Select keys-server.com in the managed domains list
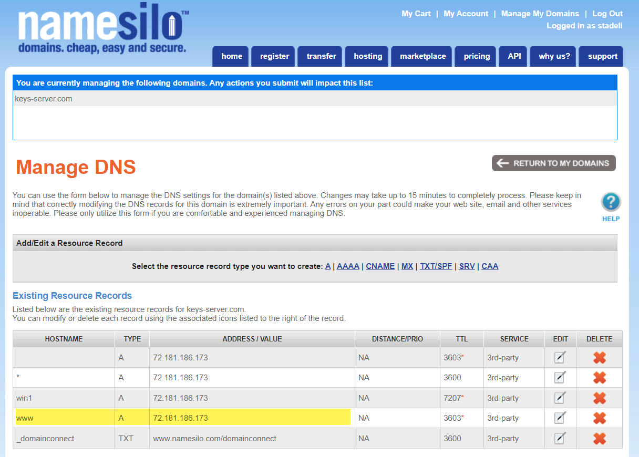Viewport: 639px width, 457px height. [44, 99]
